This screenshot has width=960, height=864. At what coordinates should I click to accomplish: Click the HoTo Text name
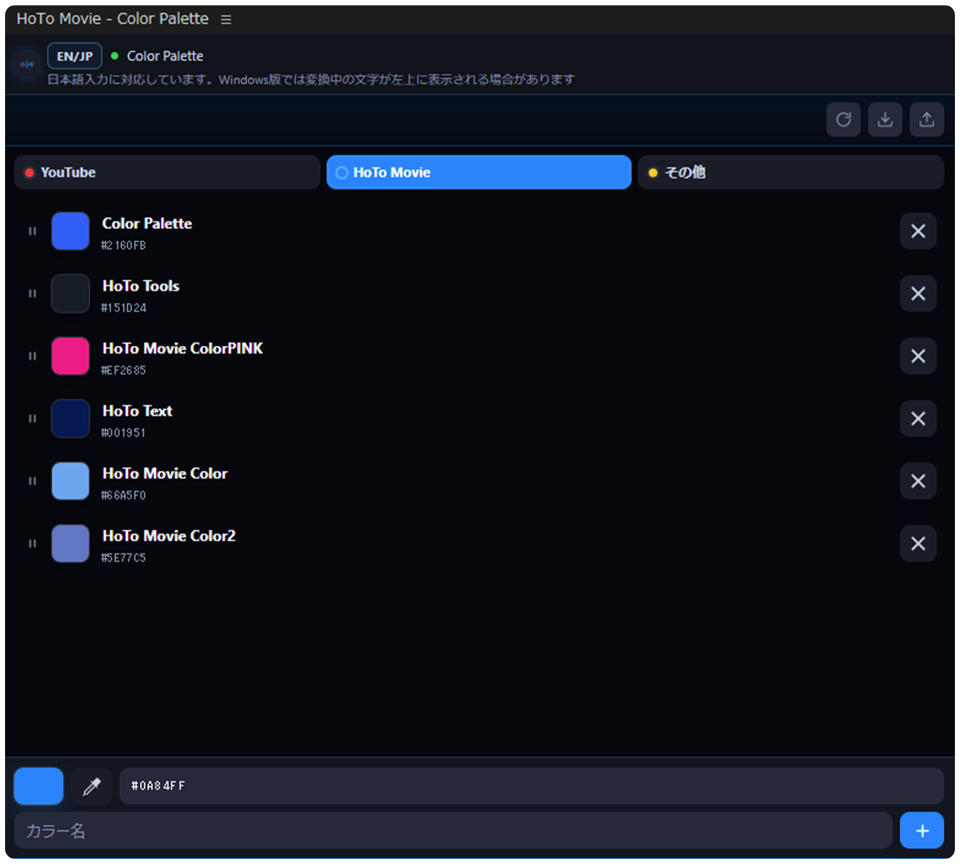pyautogui.click(x=137, y=411)
